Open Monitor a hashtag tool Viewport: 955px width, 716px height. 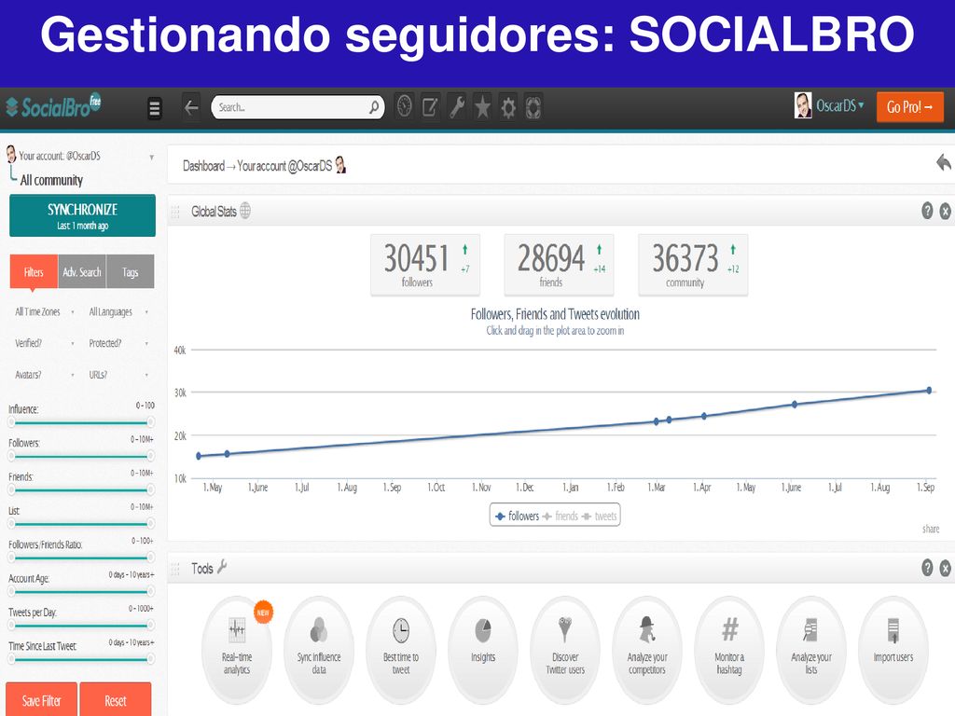[729, 650]
